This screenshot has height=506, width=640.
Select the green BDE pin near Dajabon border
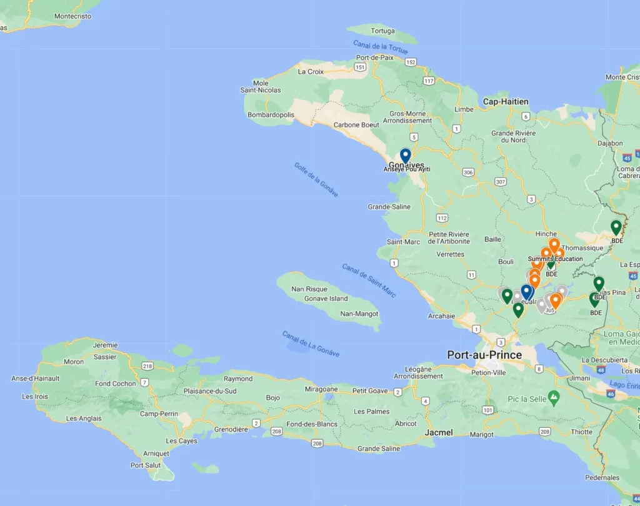616,227
